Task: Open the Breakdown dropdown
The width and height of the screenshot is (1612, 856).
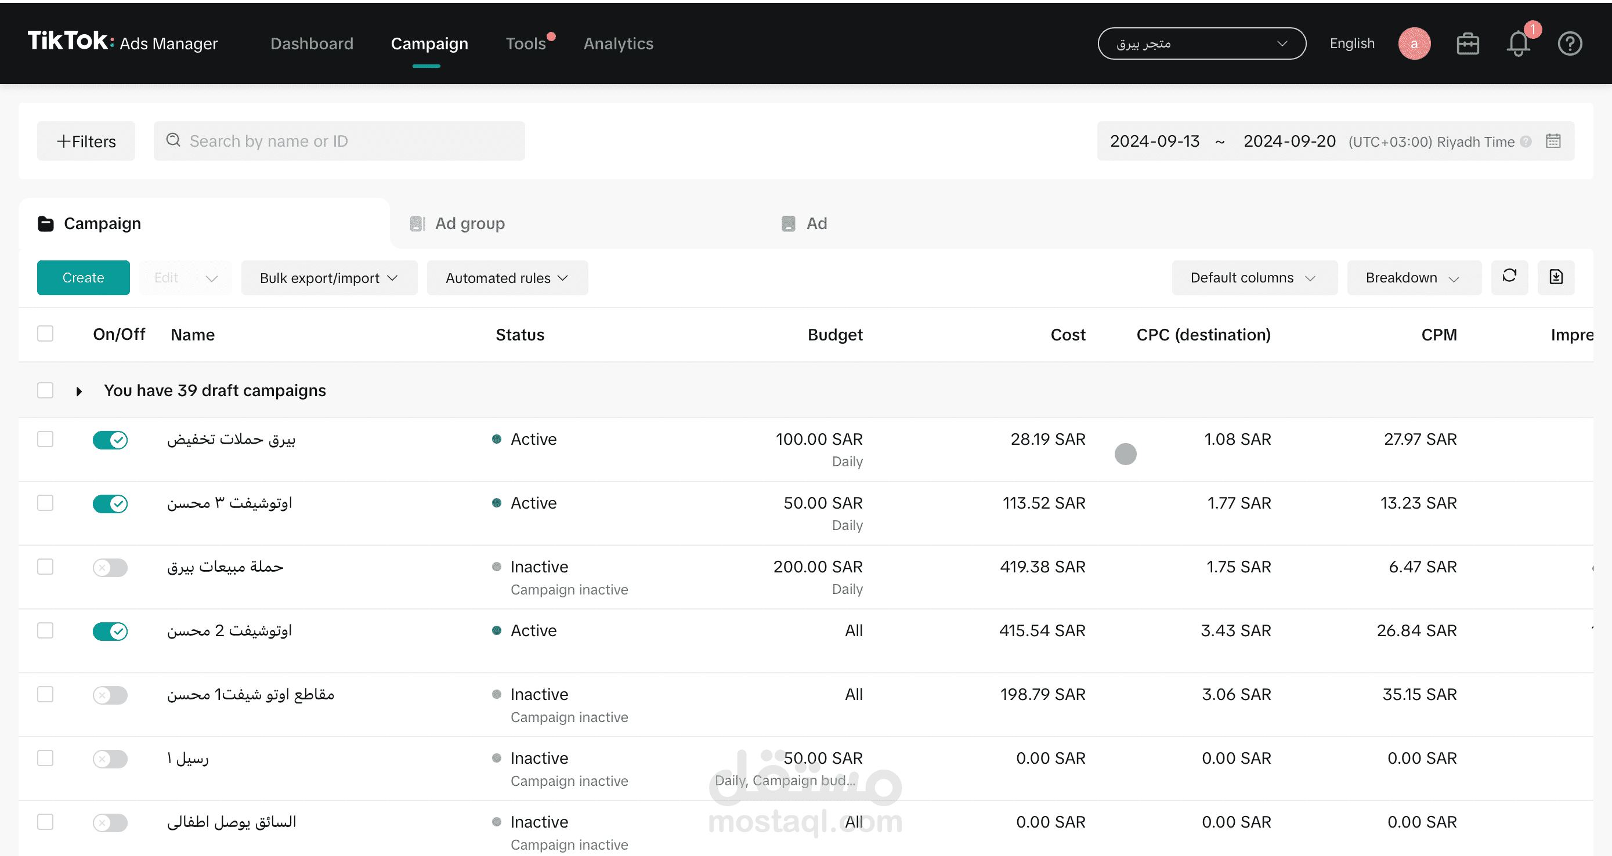Action: (x=1413, y=278)
